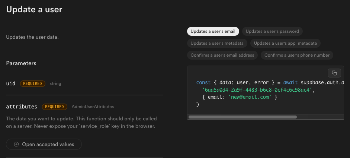The height and width of the screenshot is (158, 350).
Task: Click the uid parameter name
Action: point(11,83)
